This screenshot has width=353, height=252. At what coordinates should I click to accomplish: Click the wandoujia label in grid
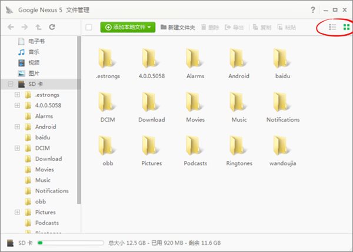[x=283, y=163]
